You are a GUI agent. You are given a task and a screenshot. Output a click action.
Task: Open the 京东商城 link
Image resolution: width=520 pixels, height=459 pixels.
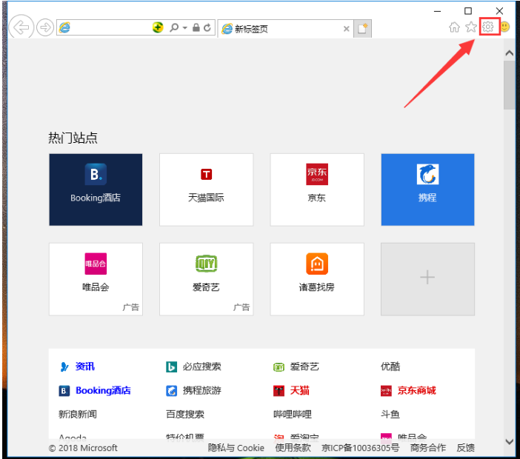click(x=416, y=390)
